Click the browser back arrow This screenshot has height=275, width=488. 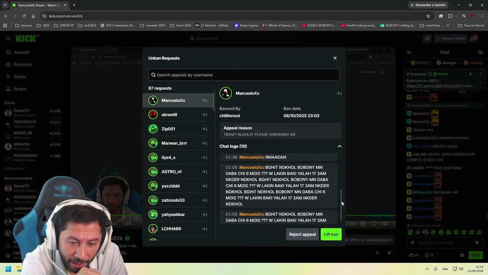coord(6,16)
